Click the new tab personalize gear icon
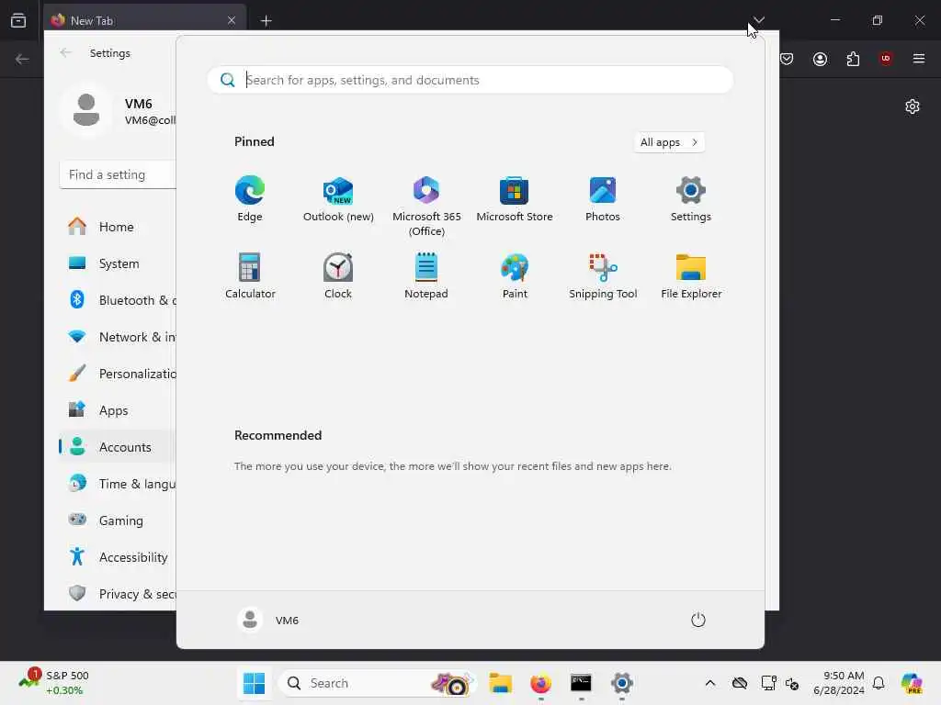 [x=913, y=106]
